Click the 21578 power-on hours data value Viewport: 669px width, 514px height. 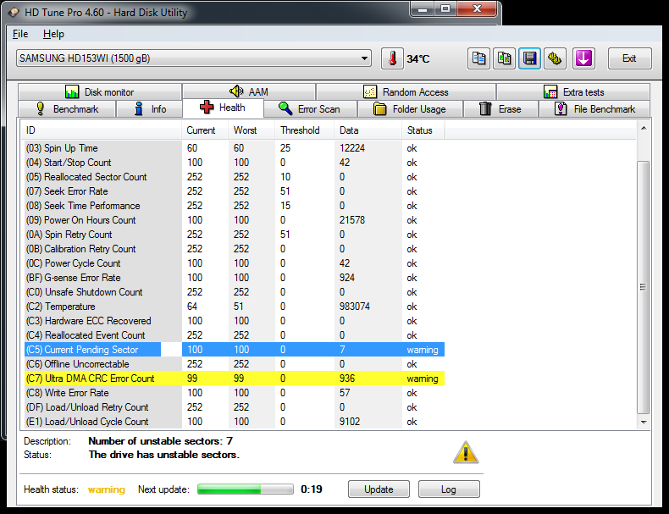352,220
